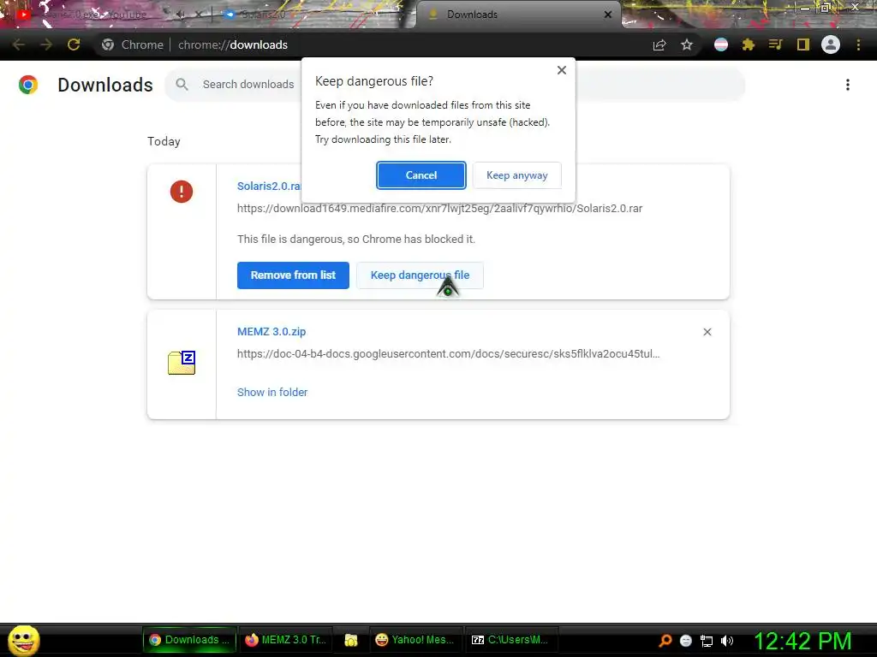Close the Keep dangerous file dialog
This screenshot has width=877, height=657.
[562, 70]
